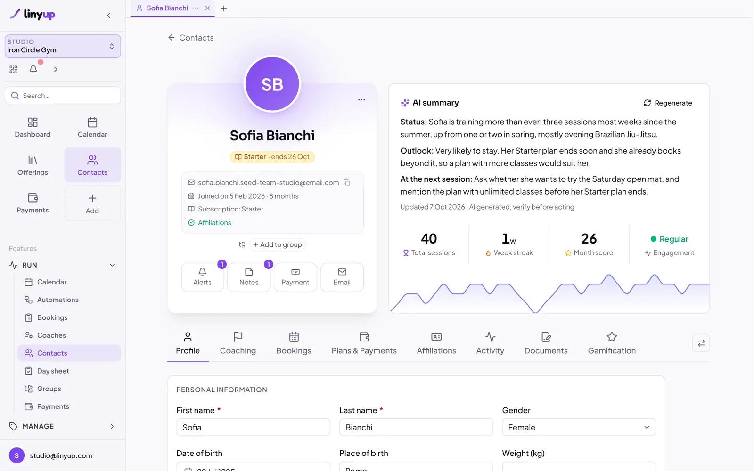This screenshot has width=754, height=471.
Task: Open the Gender dropdown
Action: click(x=579, y=427)
